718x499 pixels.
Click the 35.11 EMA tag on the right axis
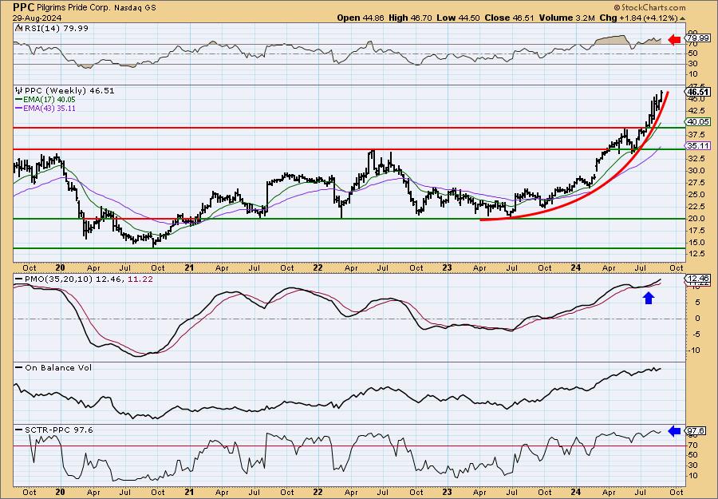coord(698,146)
